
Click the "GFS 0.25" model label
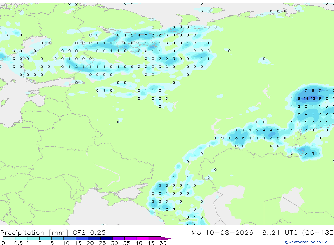(89, 232)
